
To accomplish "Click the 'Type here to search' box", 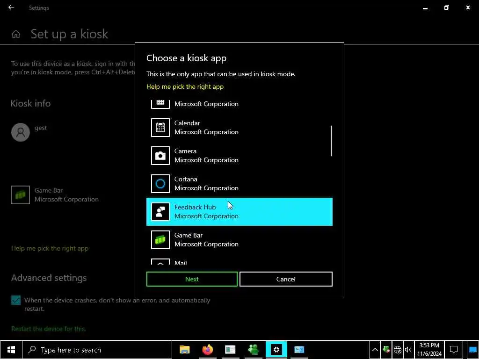I will click(x=97, y=350).
